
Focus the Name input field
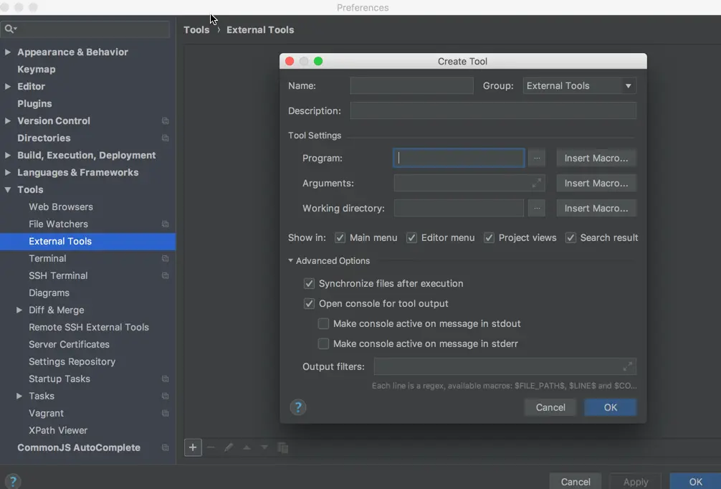pos(411,86)
